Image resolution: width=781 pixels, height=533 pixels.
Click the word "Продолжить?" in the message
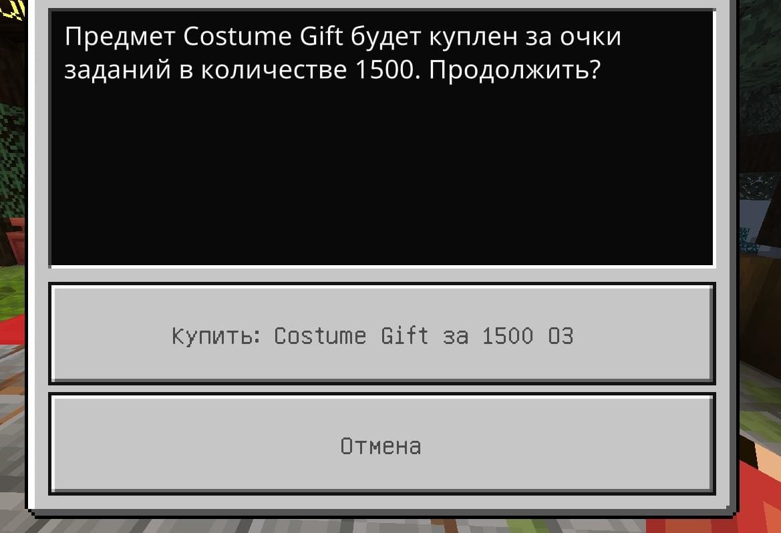(x=514, y=71)
